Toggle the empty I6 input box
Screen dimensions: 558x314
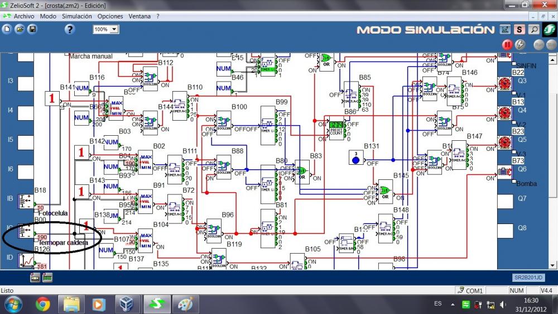pyautogui.click(x=26, y=172)
